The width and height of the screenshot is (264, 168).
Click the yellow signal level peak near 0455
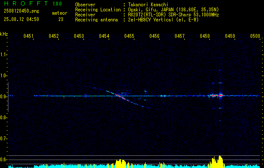120,163
